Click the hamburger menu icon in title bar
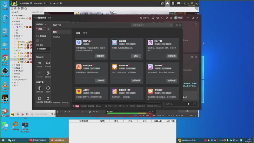 (171, 18)
